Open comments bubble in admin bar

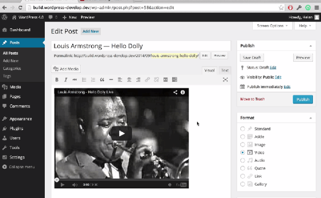tap(53, 18)
